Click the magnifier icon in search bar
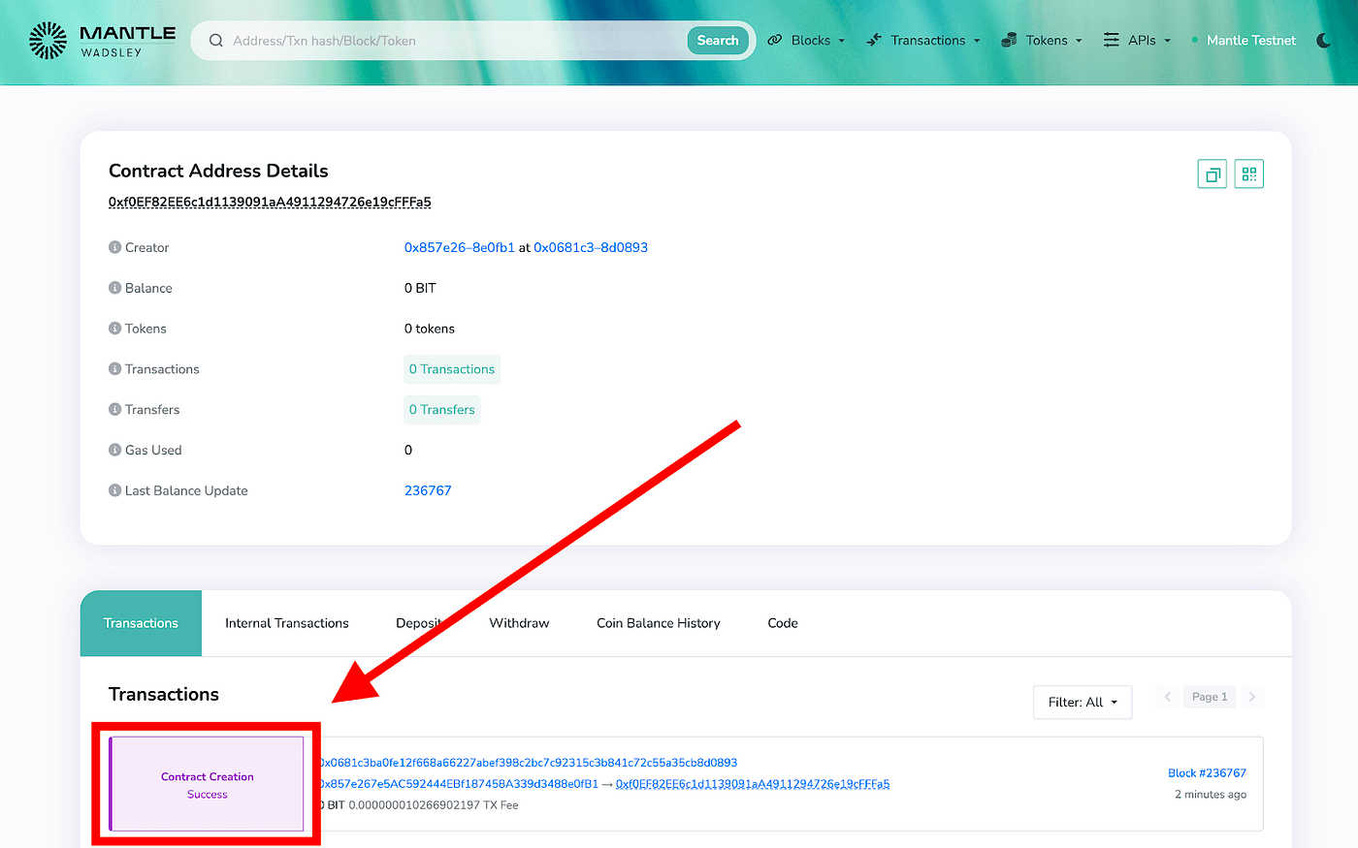The width and height of the screenshot is (1358, 848). click(216, 41)
